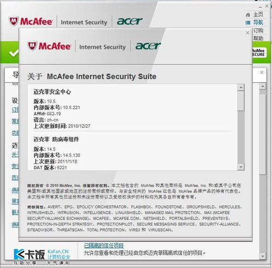Click the about-box scrollbar up arrow

tap(241, 87)
